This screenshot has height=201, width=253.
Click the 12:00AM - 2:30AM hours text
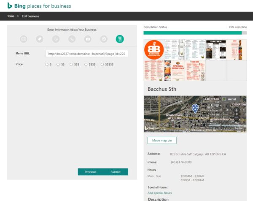[x=192, y=176]
